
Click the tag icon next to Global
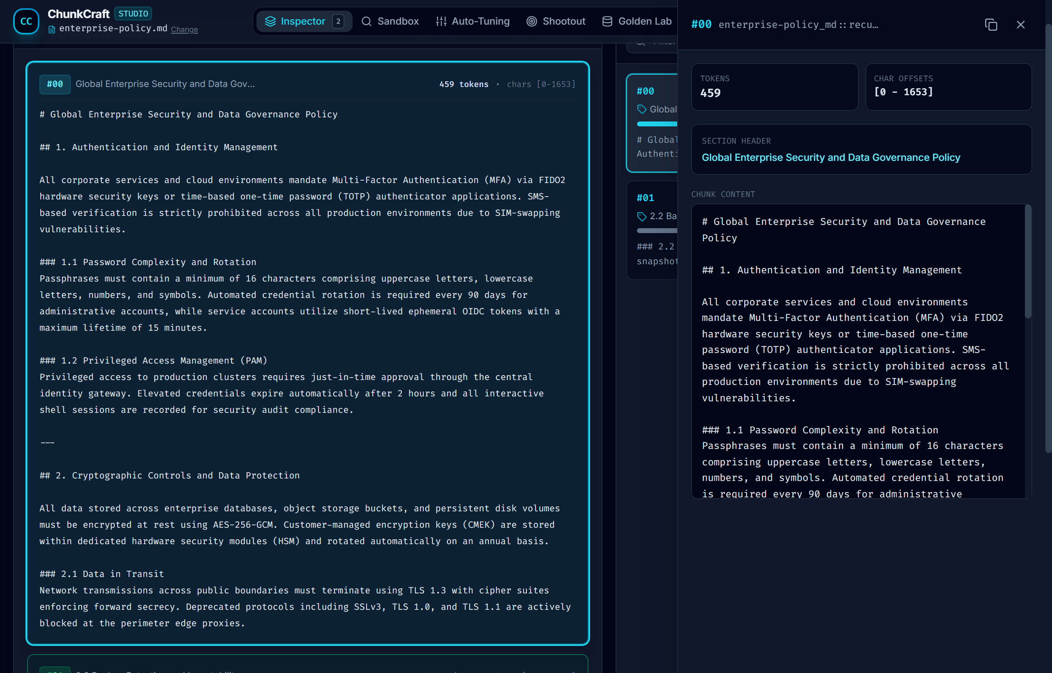[642, 109]
